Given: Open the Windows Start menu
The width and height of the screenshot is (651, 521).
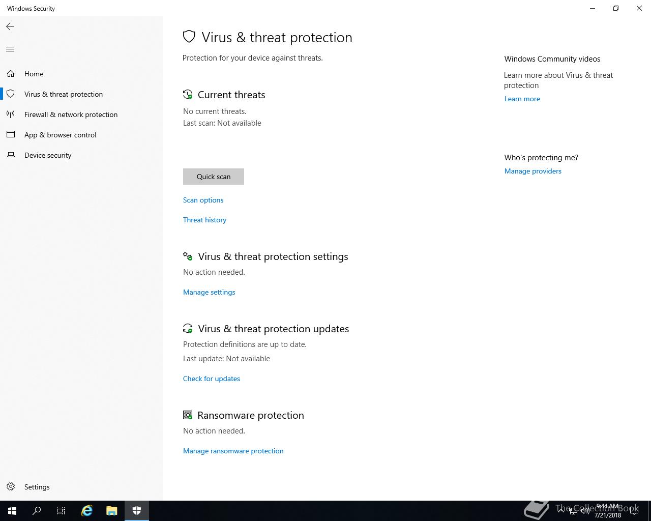Looking at the screenshot, I should (12, 511).
